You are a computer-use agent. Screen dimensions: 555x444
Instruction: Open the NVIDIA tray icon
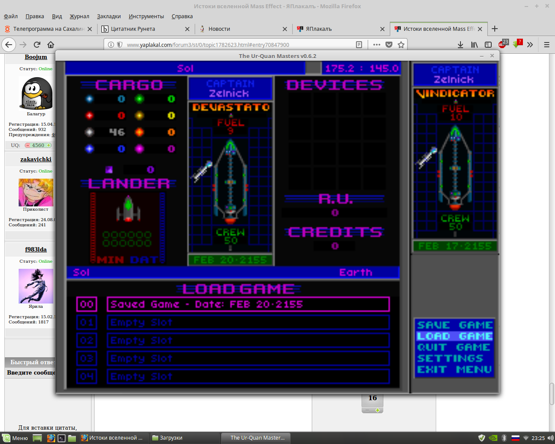pyautogui.click(x=493, y=438)
